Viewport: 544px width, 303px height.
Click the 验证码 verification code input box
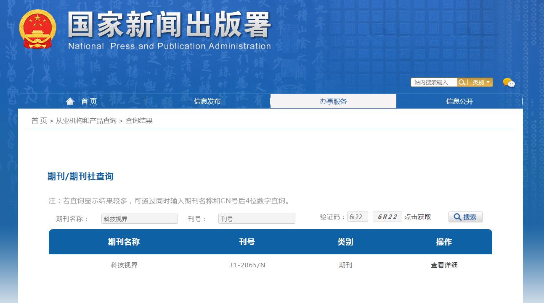(357, 217)
